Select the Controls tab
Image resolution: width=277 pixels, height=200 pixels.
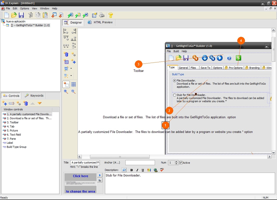click(11, 96)
